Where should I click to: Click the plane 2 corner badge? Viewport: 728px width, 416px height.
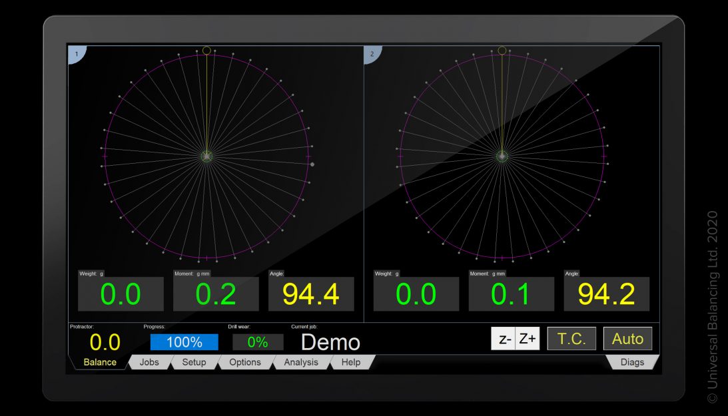pos(372,53)
